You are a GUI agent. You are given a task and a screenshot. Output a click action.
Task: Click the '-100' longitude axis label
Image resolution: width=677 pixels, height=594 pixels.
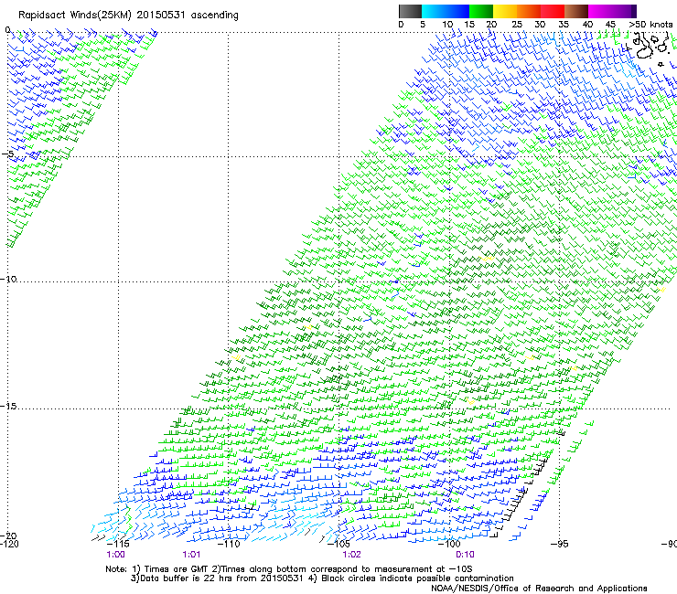click(449, 544)
